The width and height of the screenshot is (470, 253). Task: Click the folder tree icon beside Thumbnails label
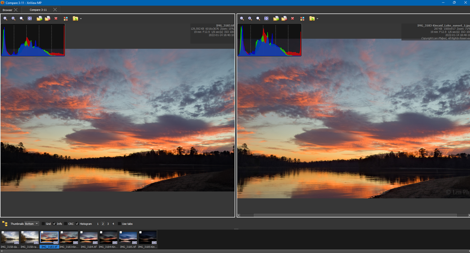(x=5, y=224)
